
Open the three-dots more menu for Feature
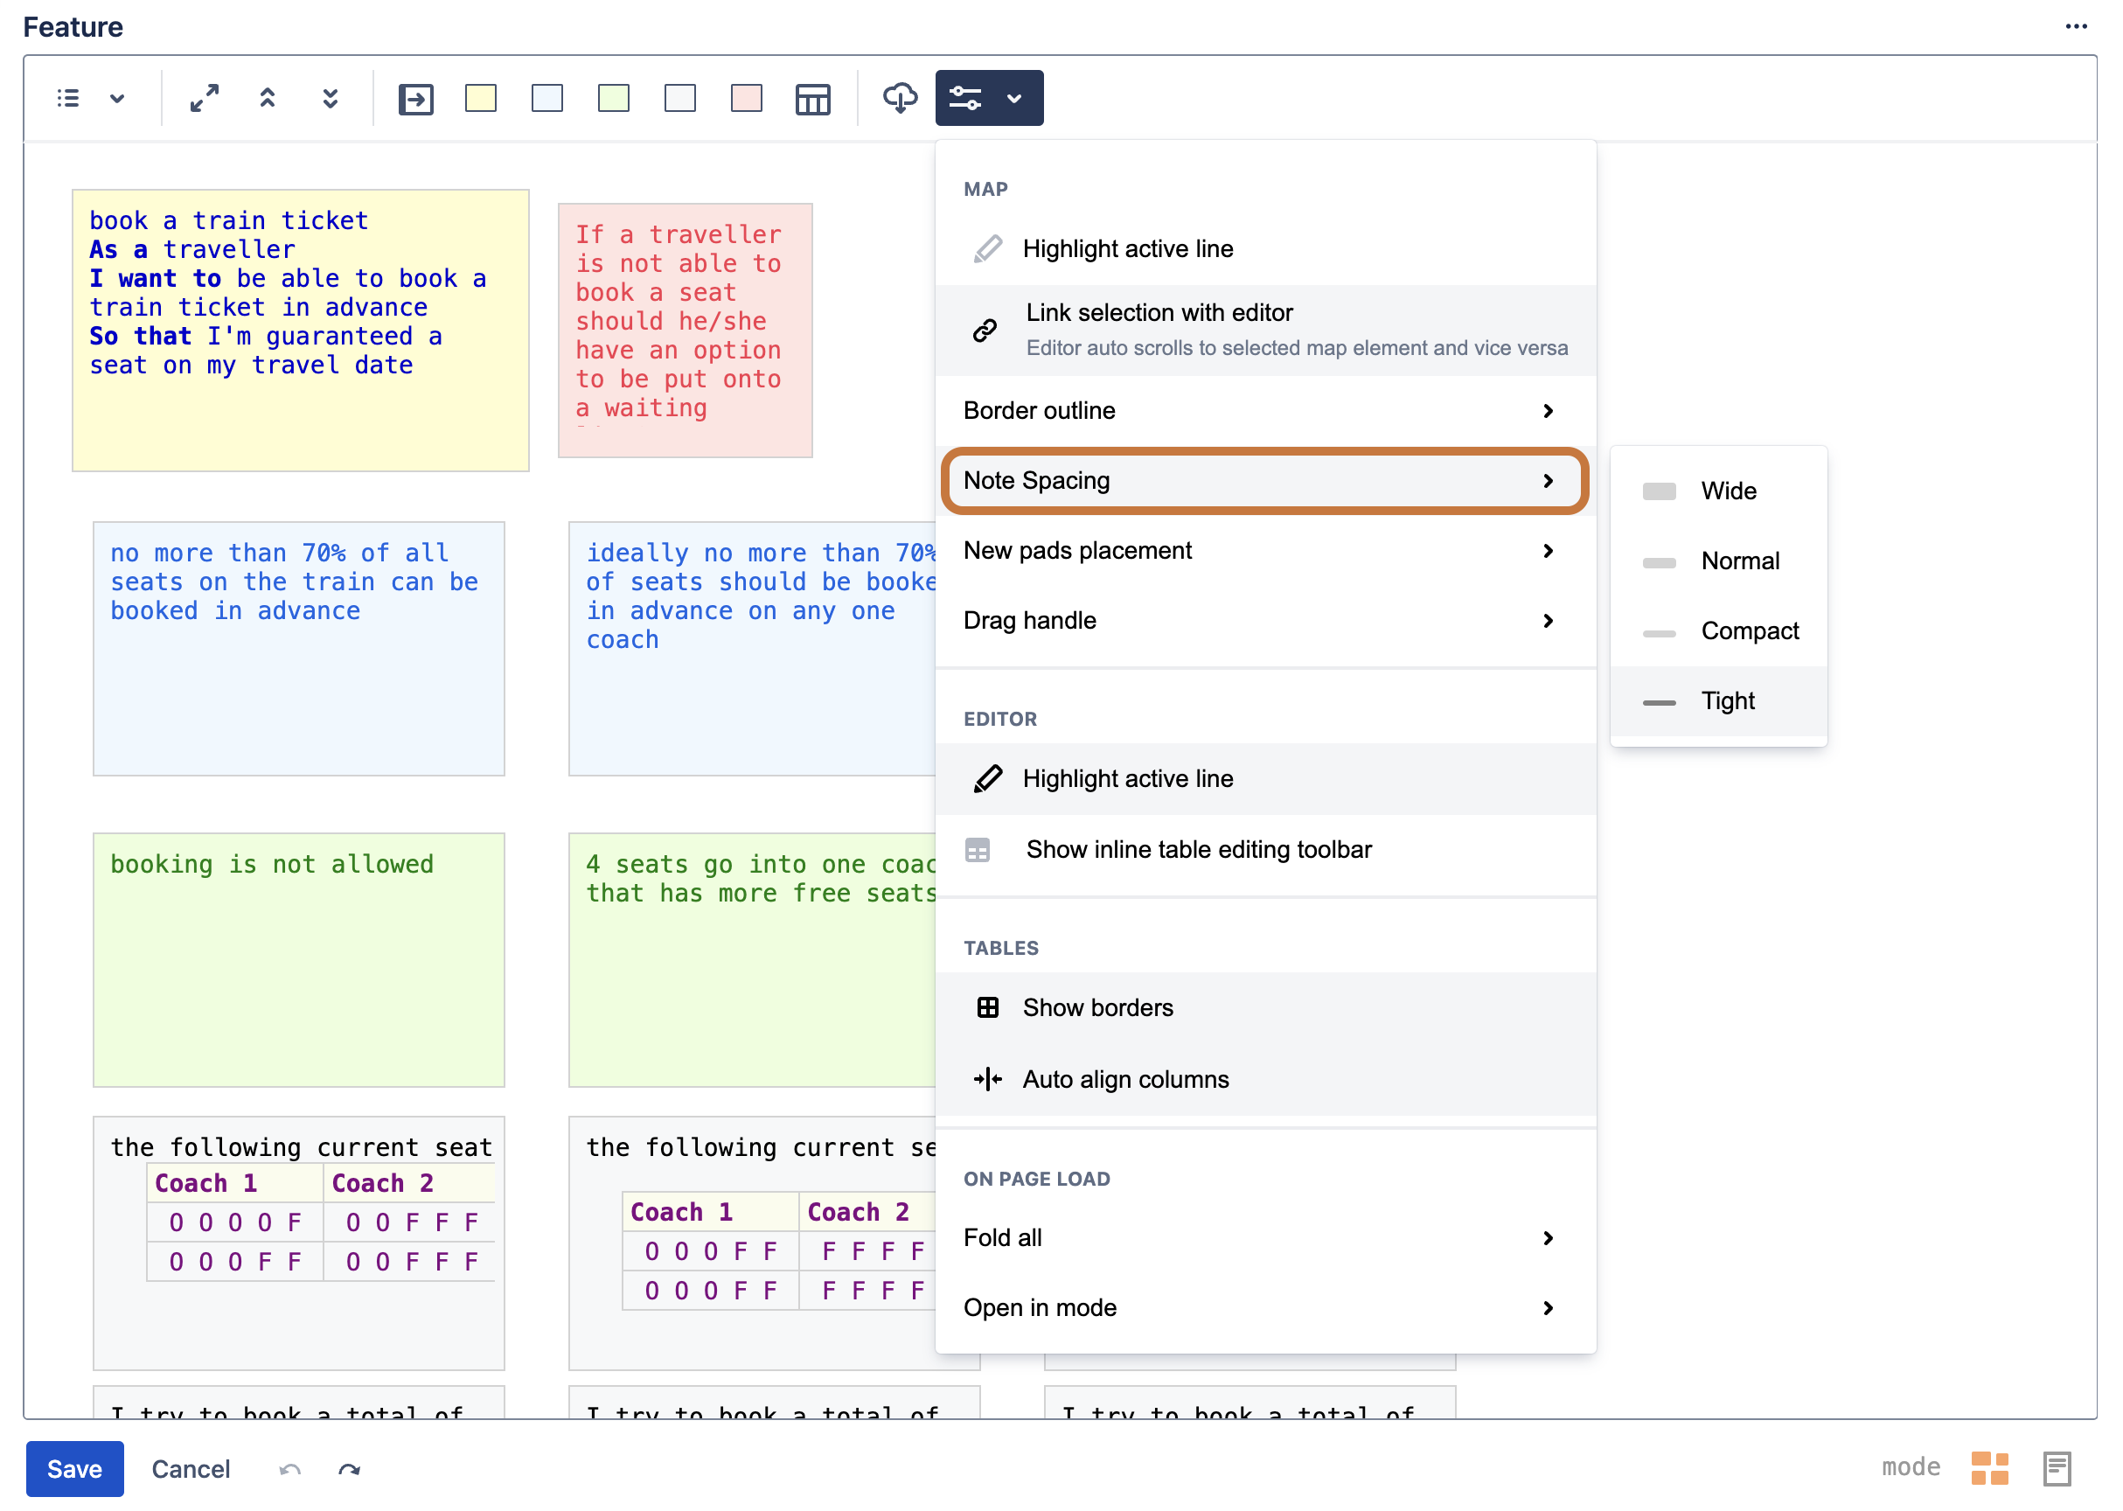(x=2077, y=27)
